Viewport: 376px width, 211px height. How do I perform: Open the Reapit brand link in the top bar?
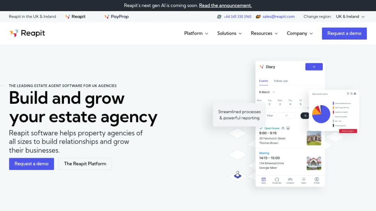75,17
